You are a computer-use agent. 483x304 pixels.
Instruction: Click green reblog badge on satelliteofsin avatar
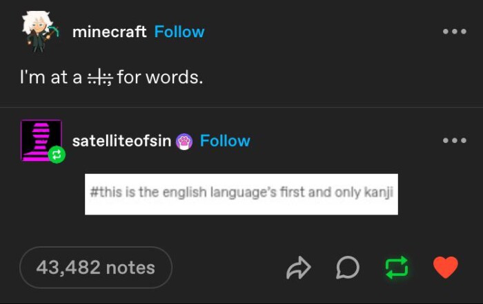[57, 156]
